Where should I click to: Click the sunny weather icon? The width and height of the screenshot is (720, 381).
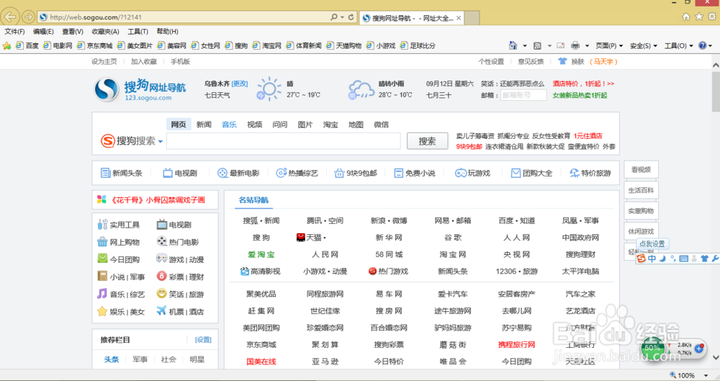click(x=269, y=89)
